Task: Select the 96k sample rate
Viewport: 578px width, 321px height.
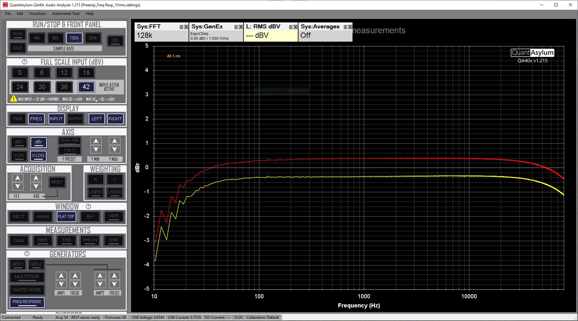Action: (x=56, y=38)
